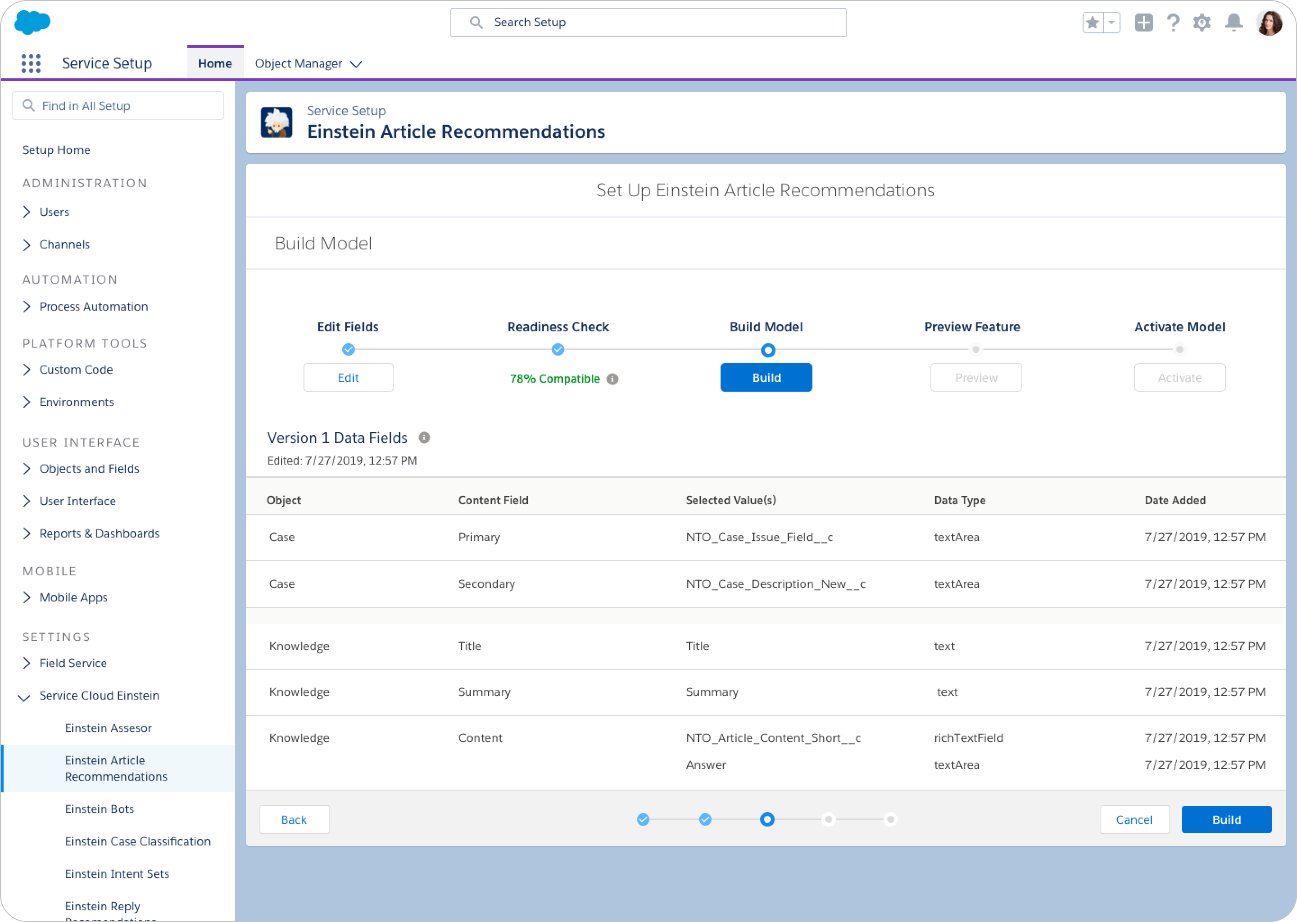Screen dimensions: 1297x922
Task: Click the richTextField data type cell
Action: [x=969, y=738]
